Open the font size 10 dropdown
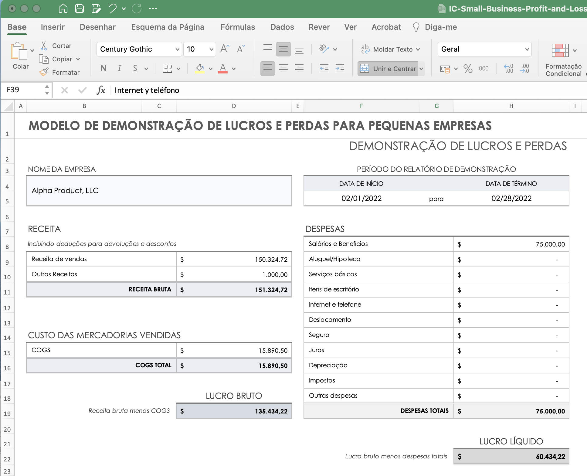This screenshot has height=476, width=587. pyautogui.click(x=212, y=49)
